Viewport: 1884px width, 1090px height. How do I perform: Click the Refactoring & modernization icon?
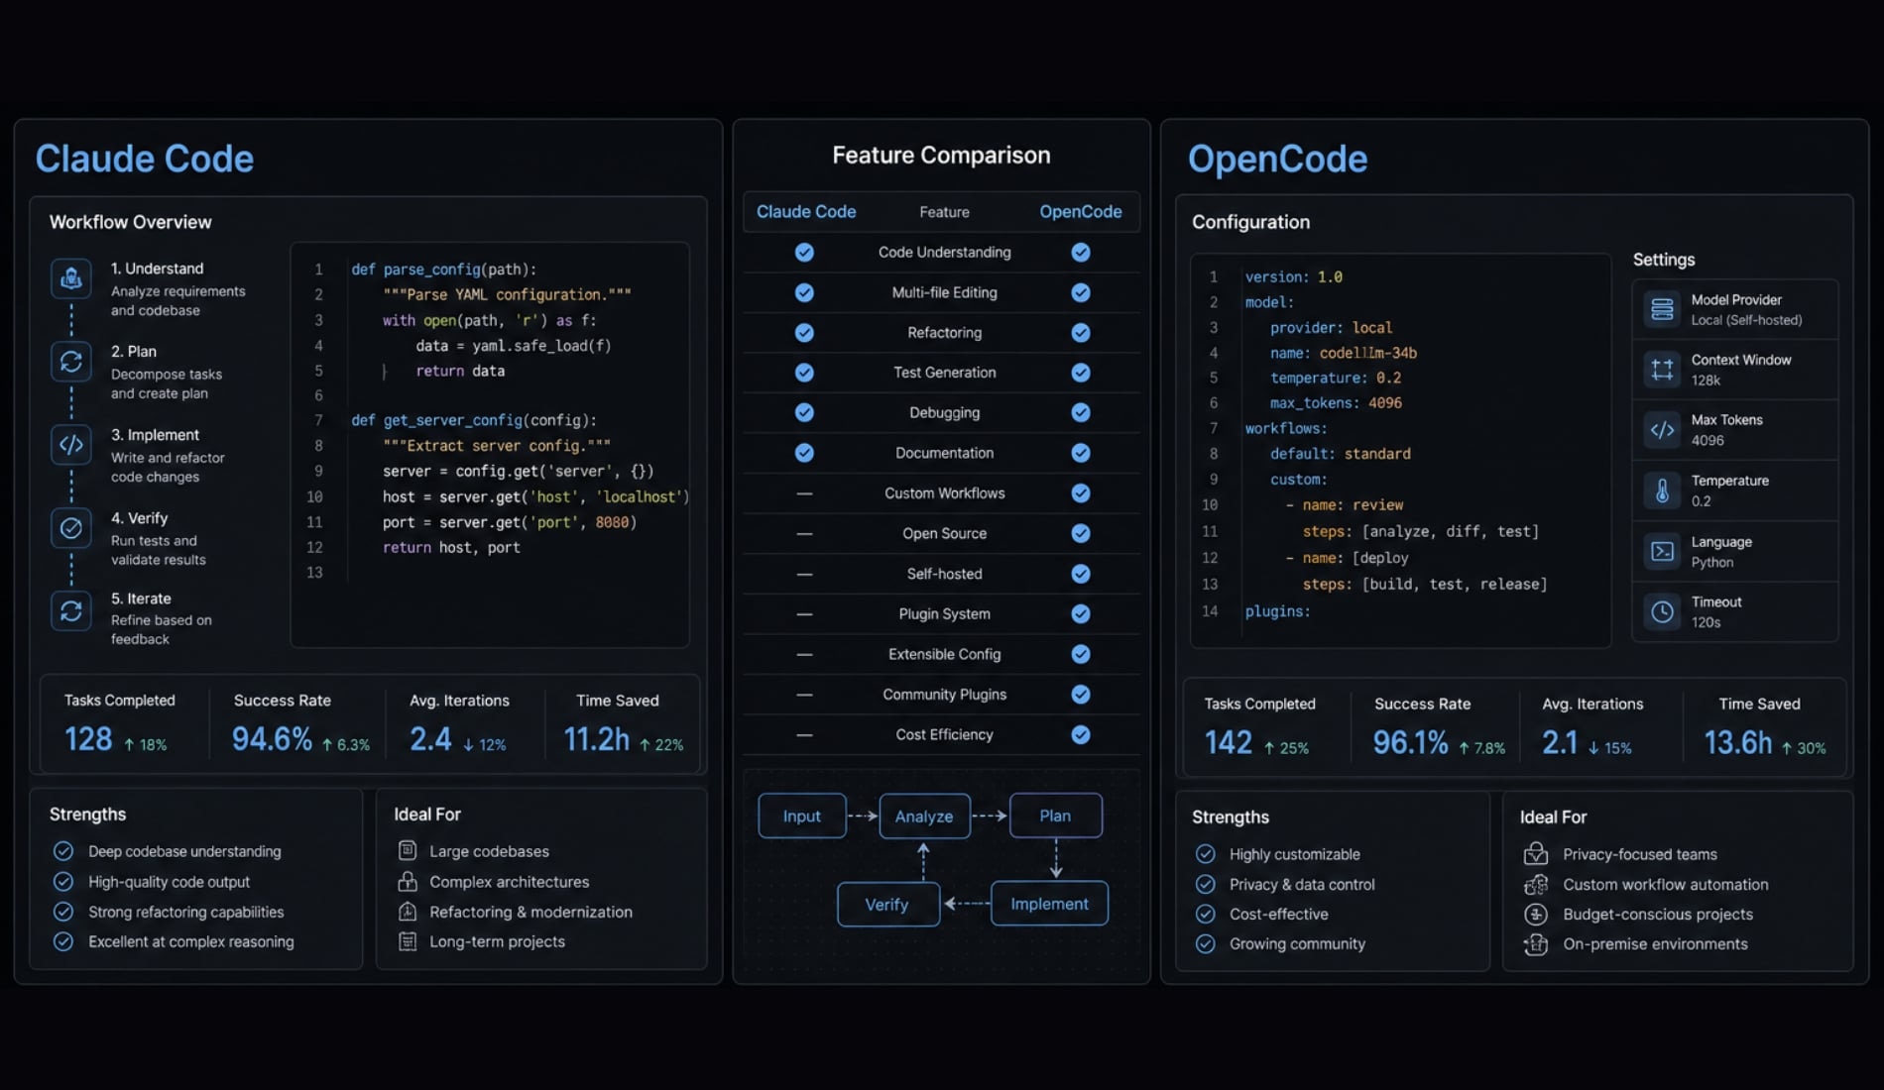tap(408, 912)
